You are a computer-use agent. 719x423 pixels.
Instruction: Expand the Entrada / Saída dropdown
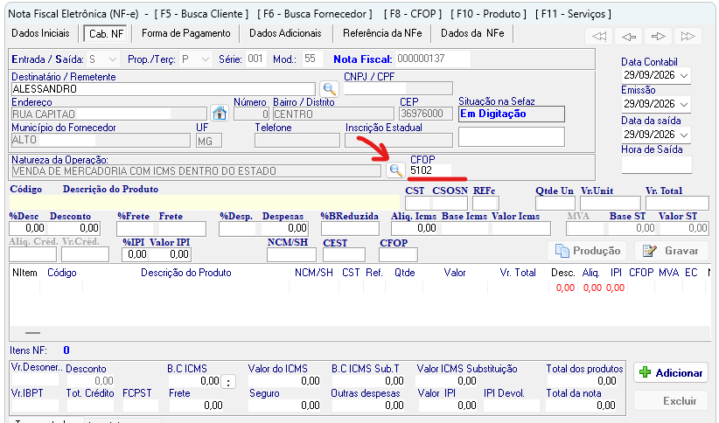click(x=112, y=59)
